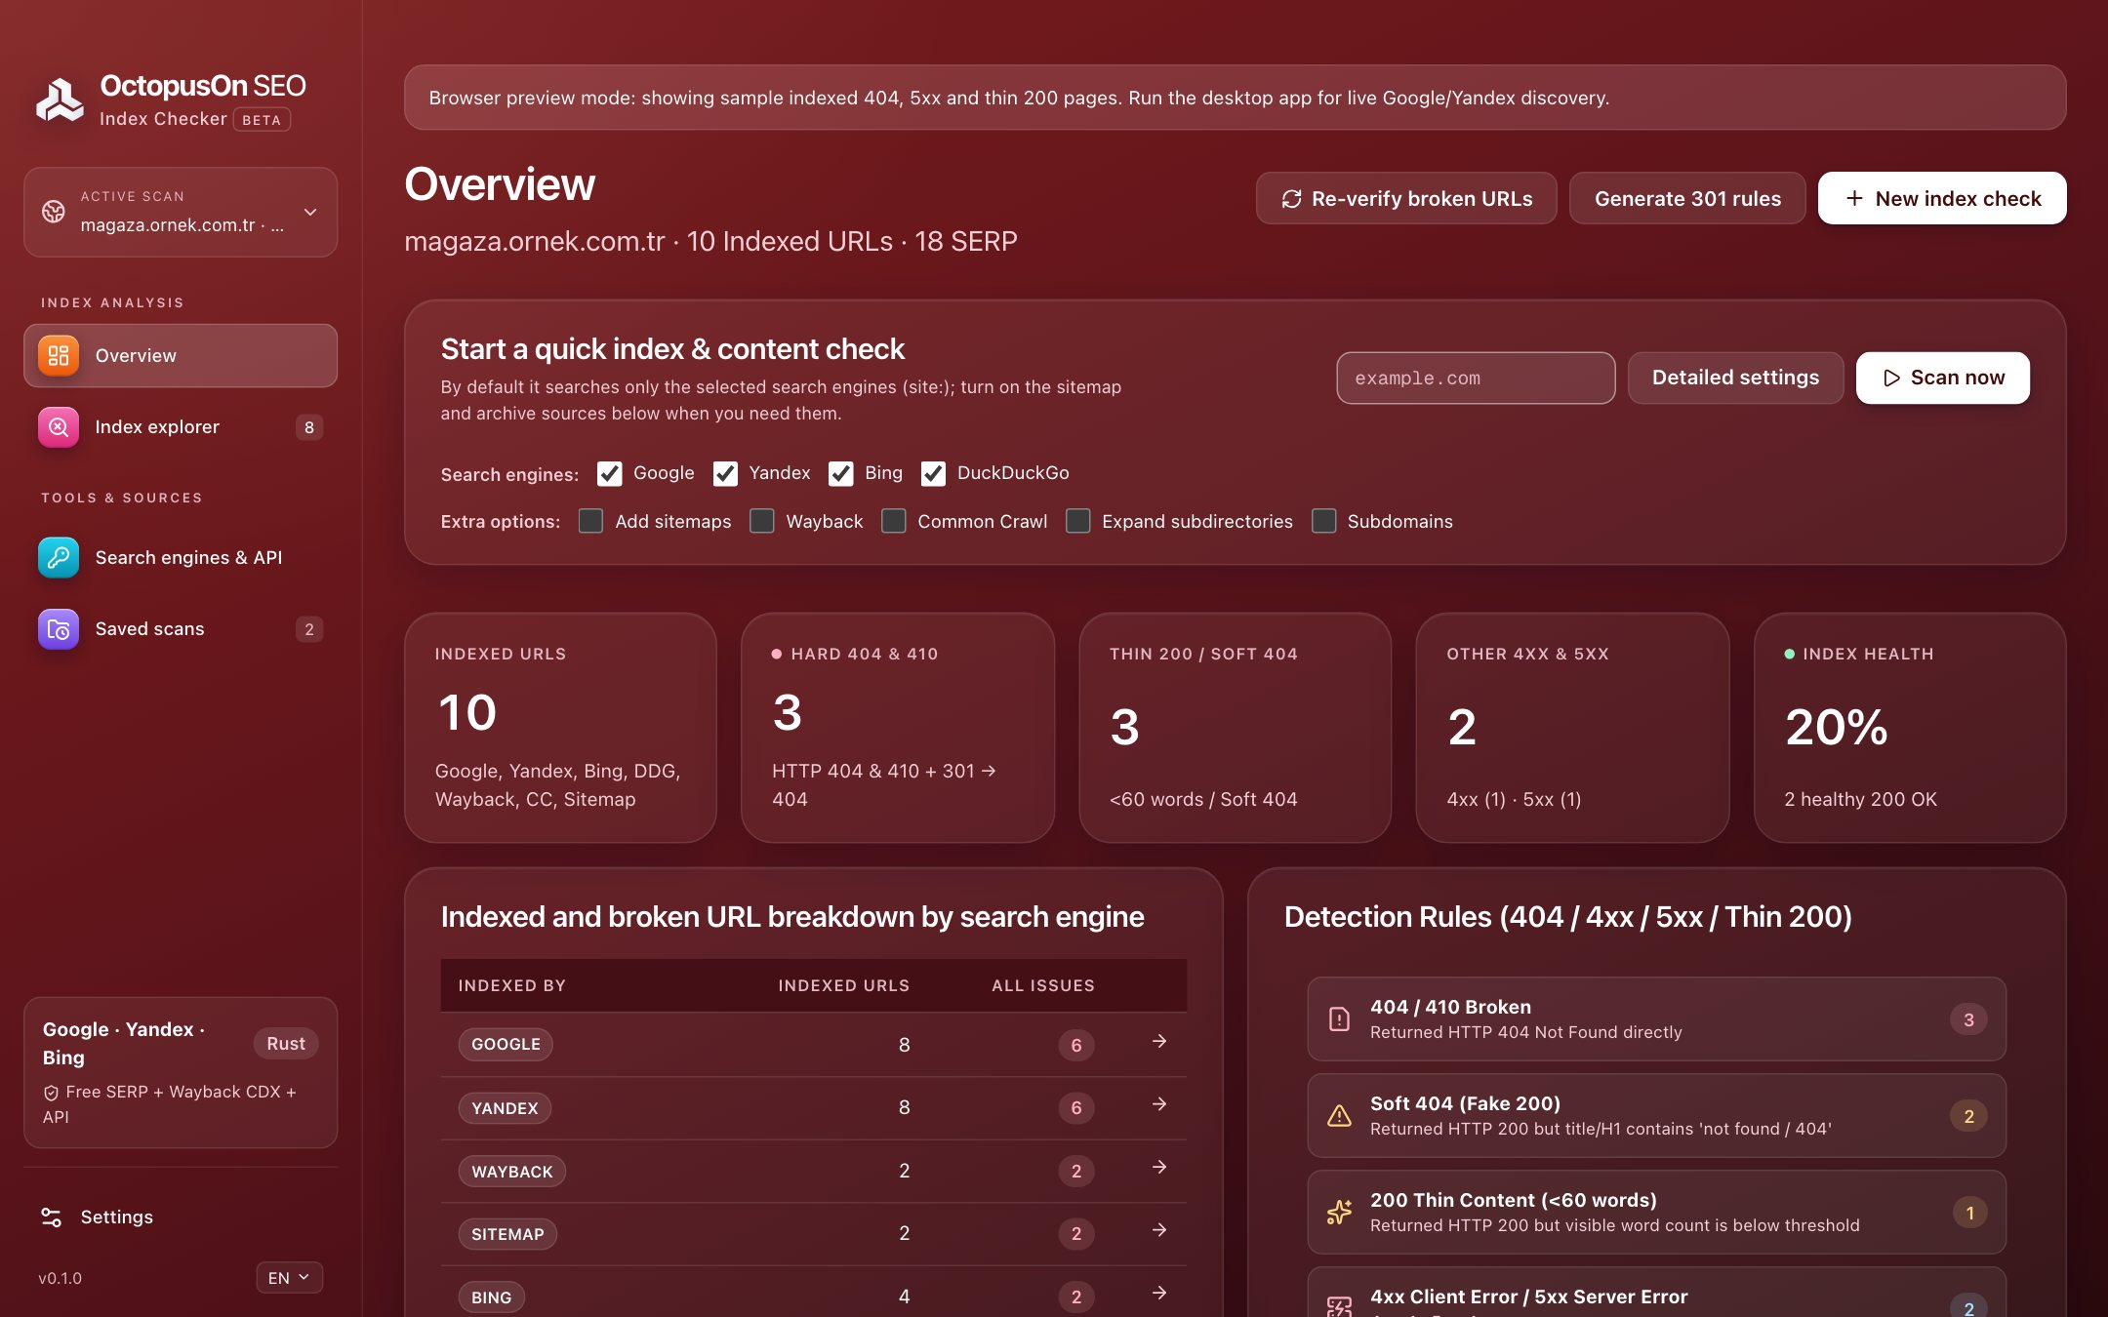Click Generate 301 rules button

[x=1687, y=198]
